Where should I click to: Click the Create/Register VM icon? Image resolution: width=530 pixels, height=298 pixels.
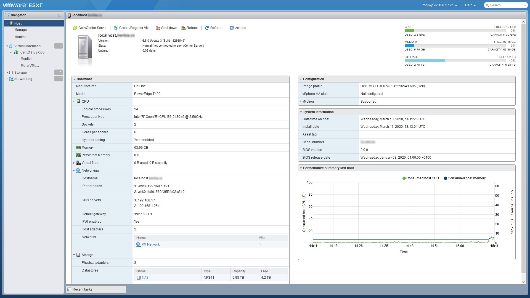pos(116,28)
